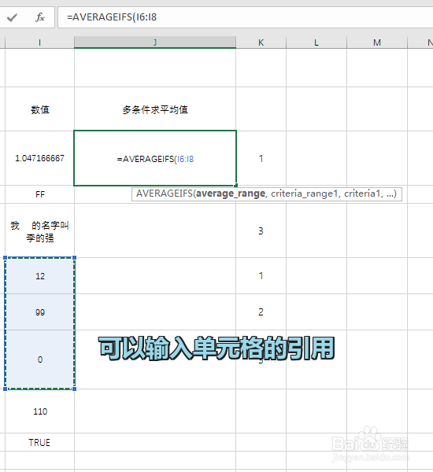Image resolution: width=433 pixels, height=472 pixels.
Task: Click inside the formula bar text
Action: coord(112,17)
